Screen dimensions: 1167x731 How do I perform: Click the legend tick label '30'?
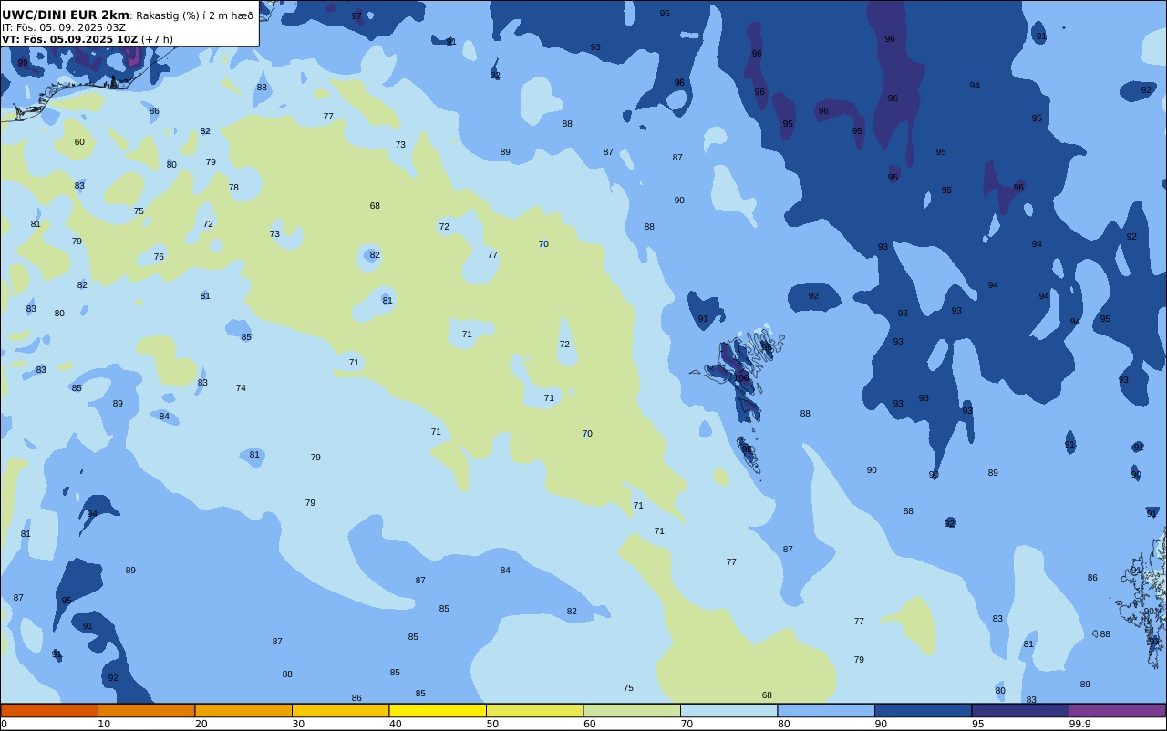298,724
